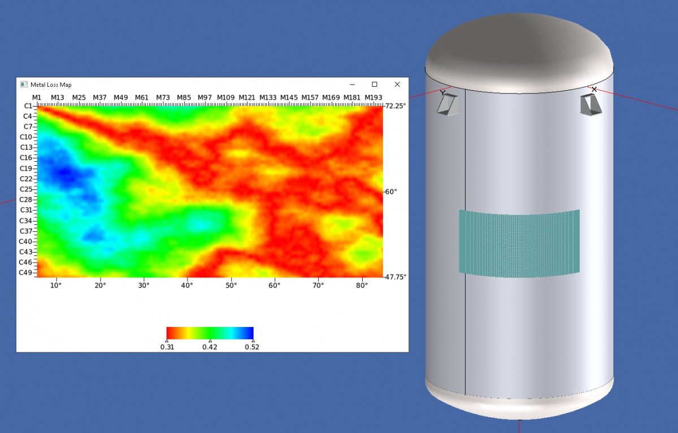The height and width of the screenshot is (433, 678).
Task: Minimize the Metal Loss Map window
Action: (x=351, y=85)
